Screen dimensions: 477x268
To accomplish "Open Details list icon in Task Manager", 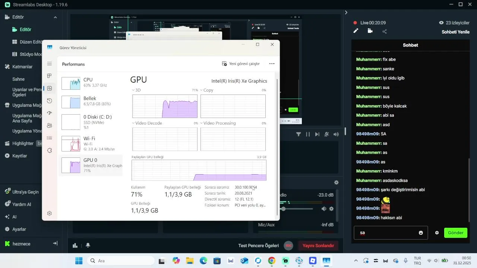I will point(49,138).
